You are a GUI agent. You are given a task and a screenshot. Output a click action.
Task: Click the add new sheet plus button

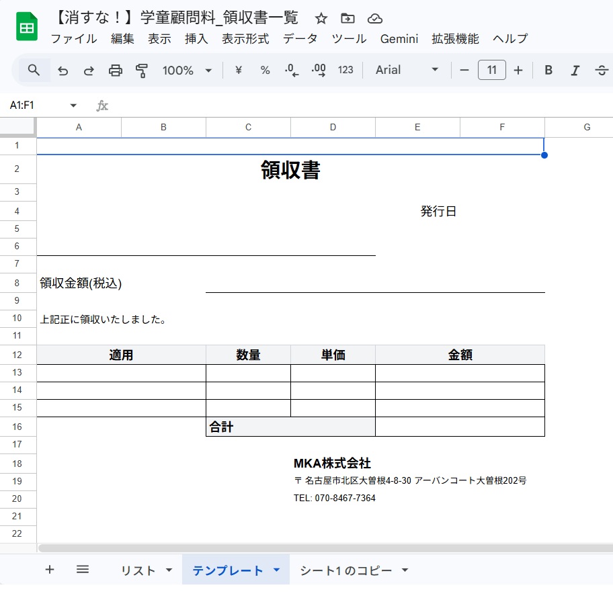pos(49,570)
